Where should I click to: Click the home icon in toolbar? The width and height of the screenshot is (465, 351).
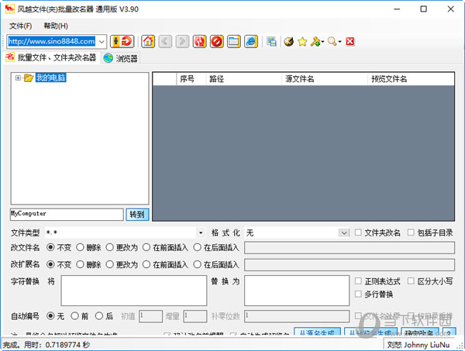click(x=148, y=41)
